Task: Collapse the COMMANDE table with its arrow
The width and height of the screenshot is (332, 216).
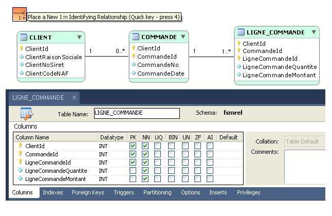Action: pyautogui.click(x=183, y=37)
